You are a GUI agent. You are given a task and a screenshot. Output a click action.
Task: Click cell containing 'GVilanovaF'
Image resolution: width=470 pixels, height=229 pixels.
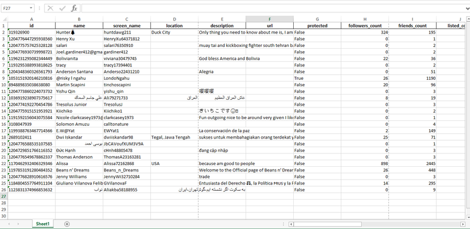pos(127,183)
